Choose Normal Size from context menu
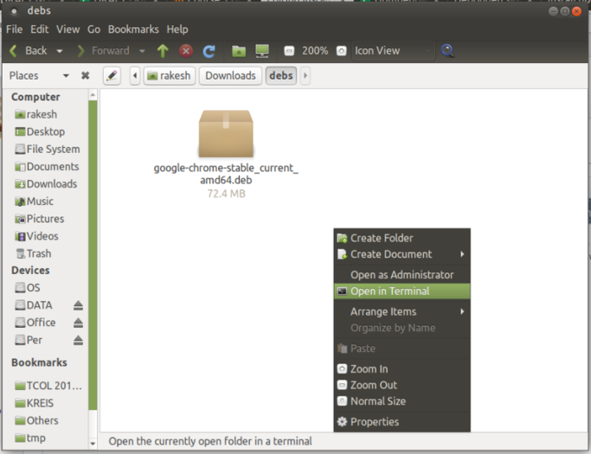The width and height of the screenshot is (591, 454). pos(402,401)
